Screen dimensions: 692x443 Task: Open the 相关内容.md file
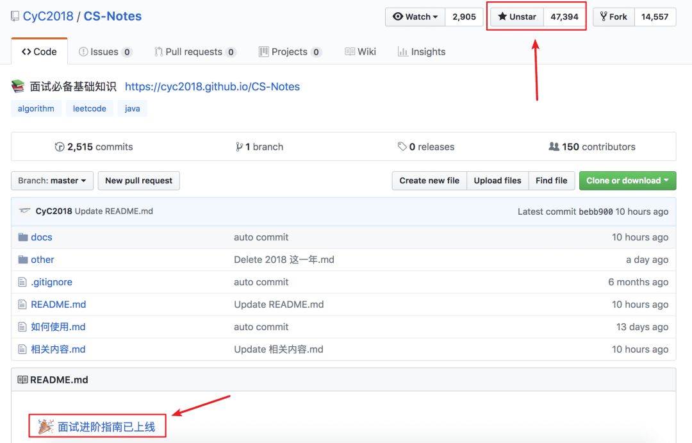(58, 349)
